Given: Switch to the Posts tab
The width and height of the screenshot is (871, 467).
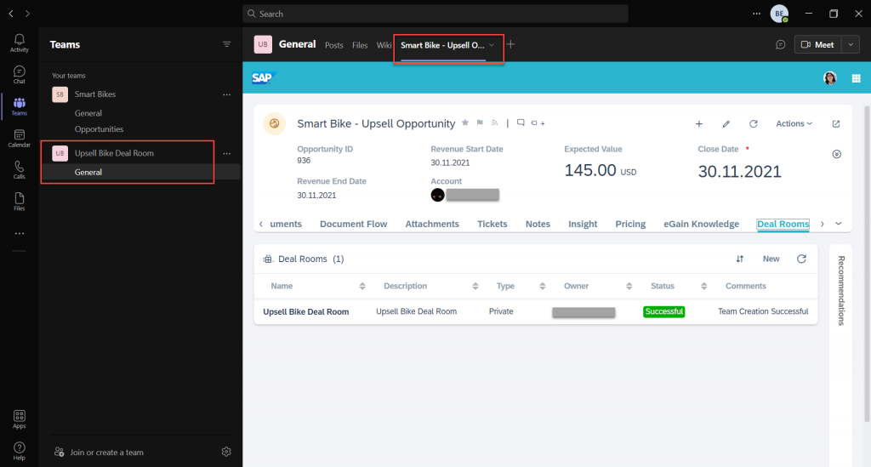Looking at the screenshot, I should pos(333,45).
